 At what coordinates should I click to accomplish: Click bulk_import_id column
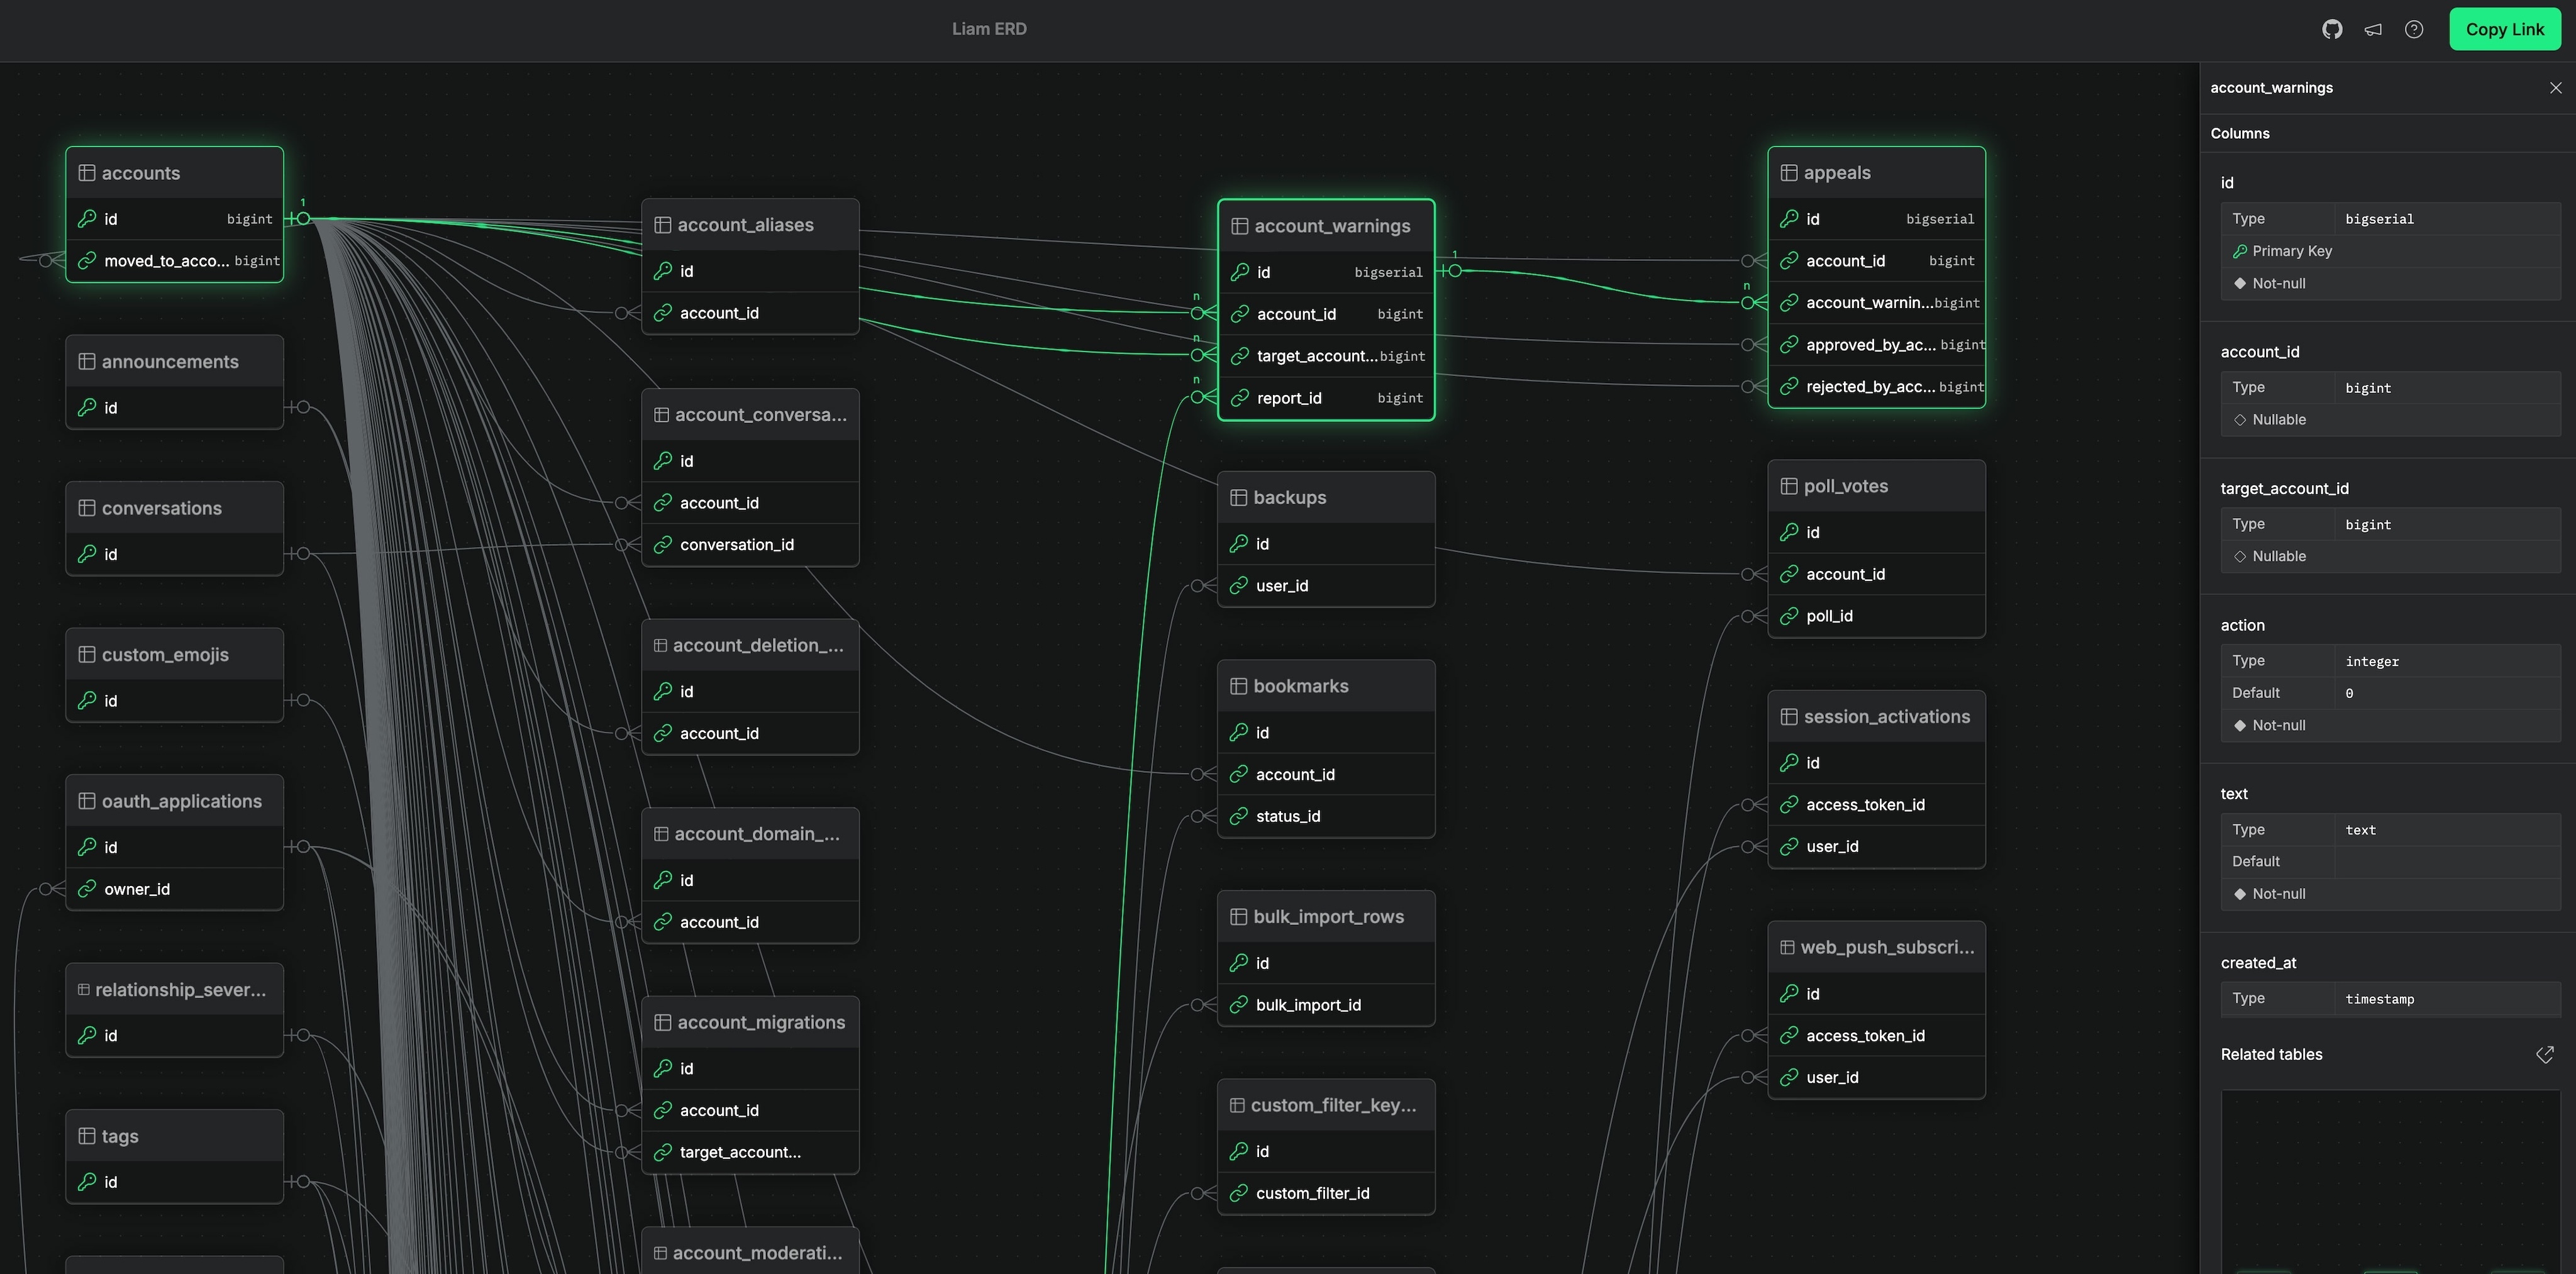tap(1326, 1004)
